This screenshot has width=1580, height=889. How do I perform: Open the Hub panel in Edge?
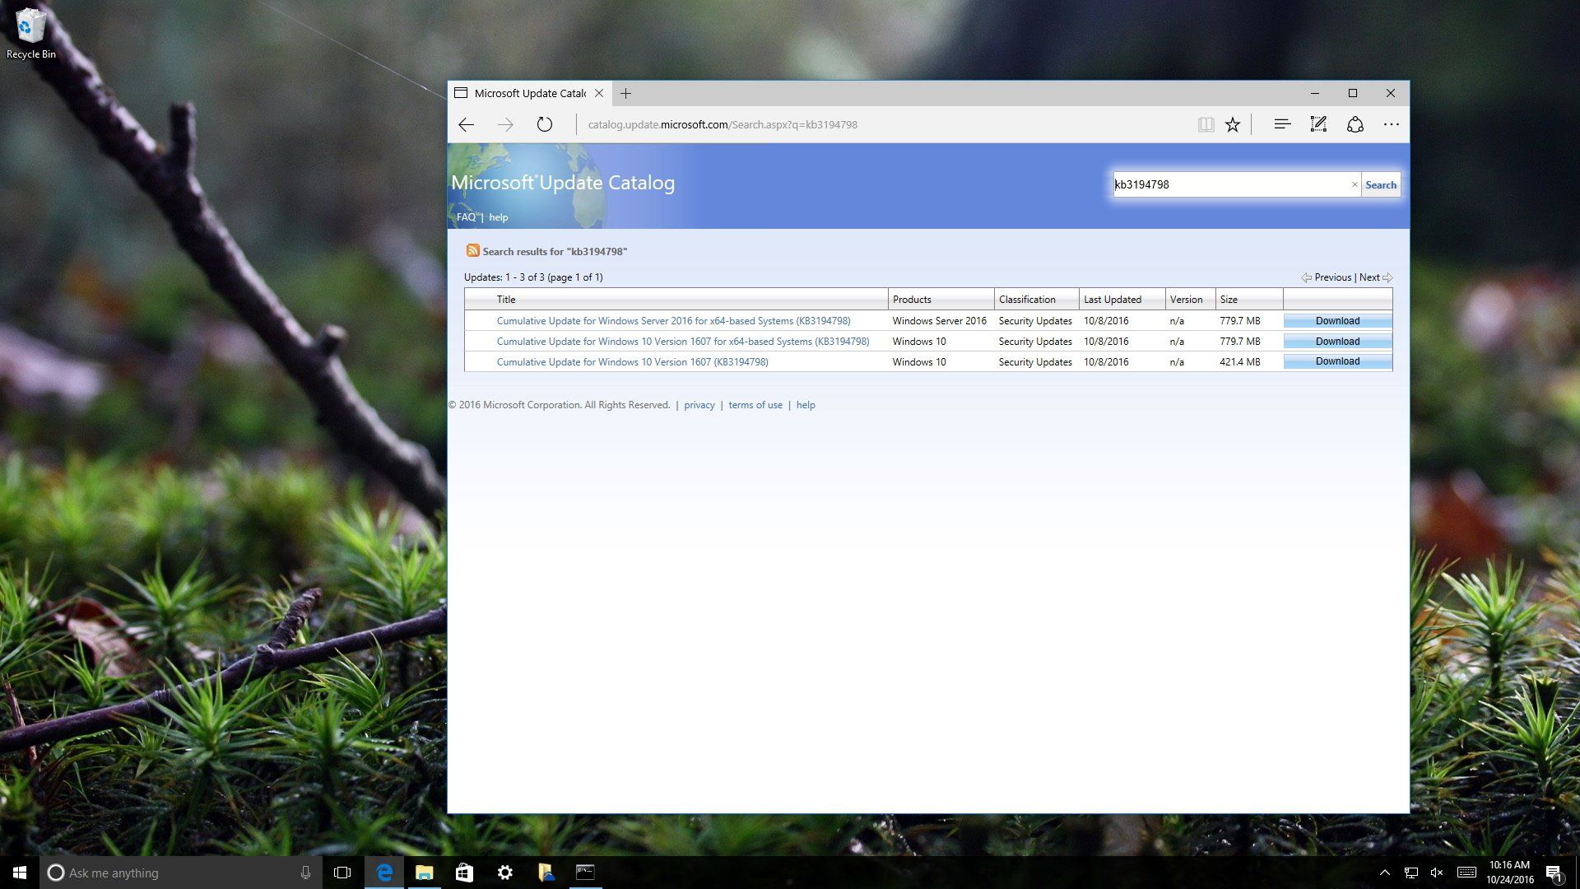1282,124
